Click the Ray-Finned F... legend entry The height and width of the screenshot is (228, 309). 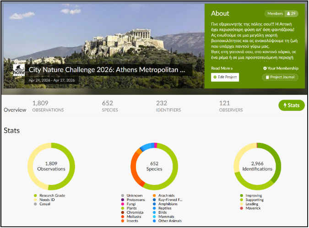[168, 200]
